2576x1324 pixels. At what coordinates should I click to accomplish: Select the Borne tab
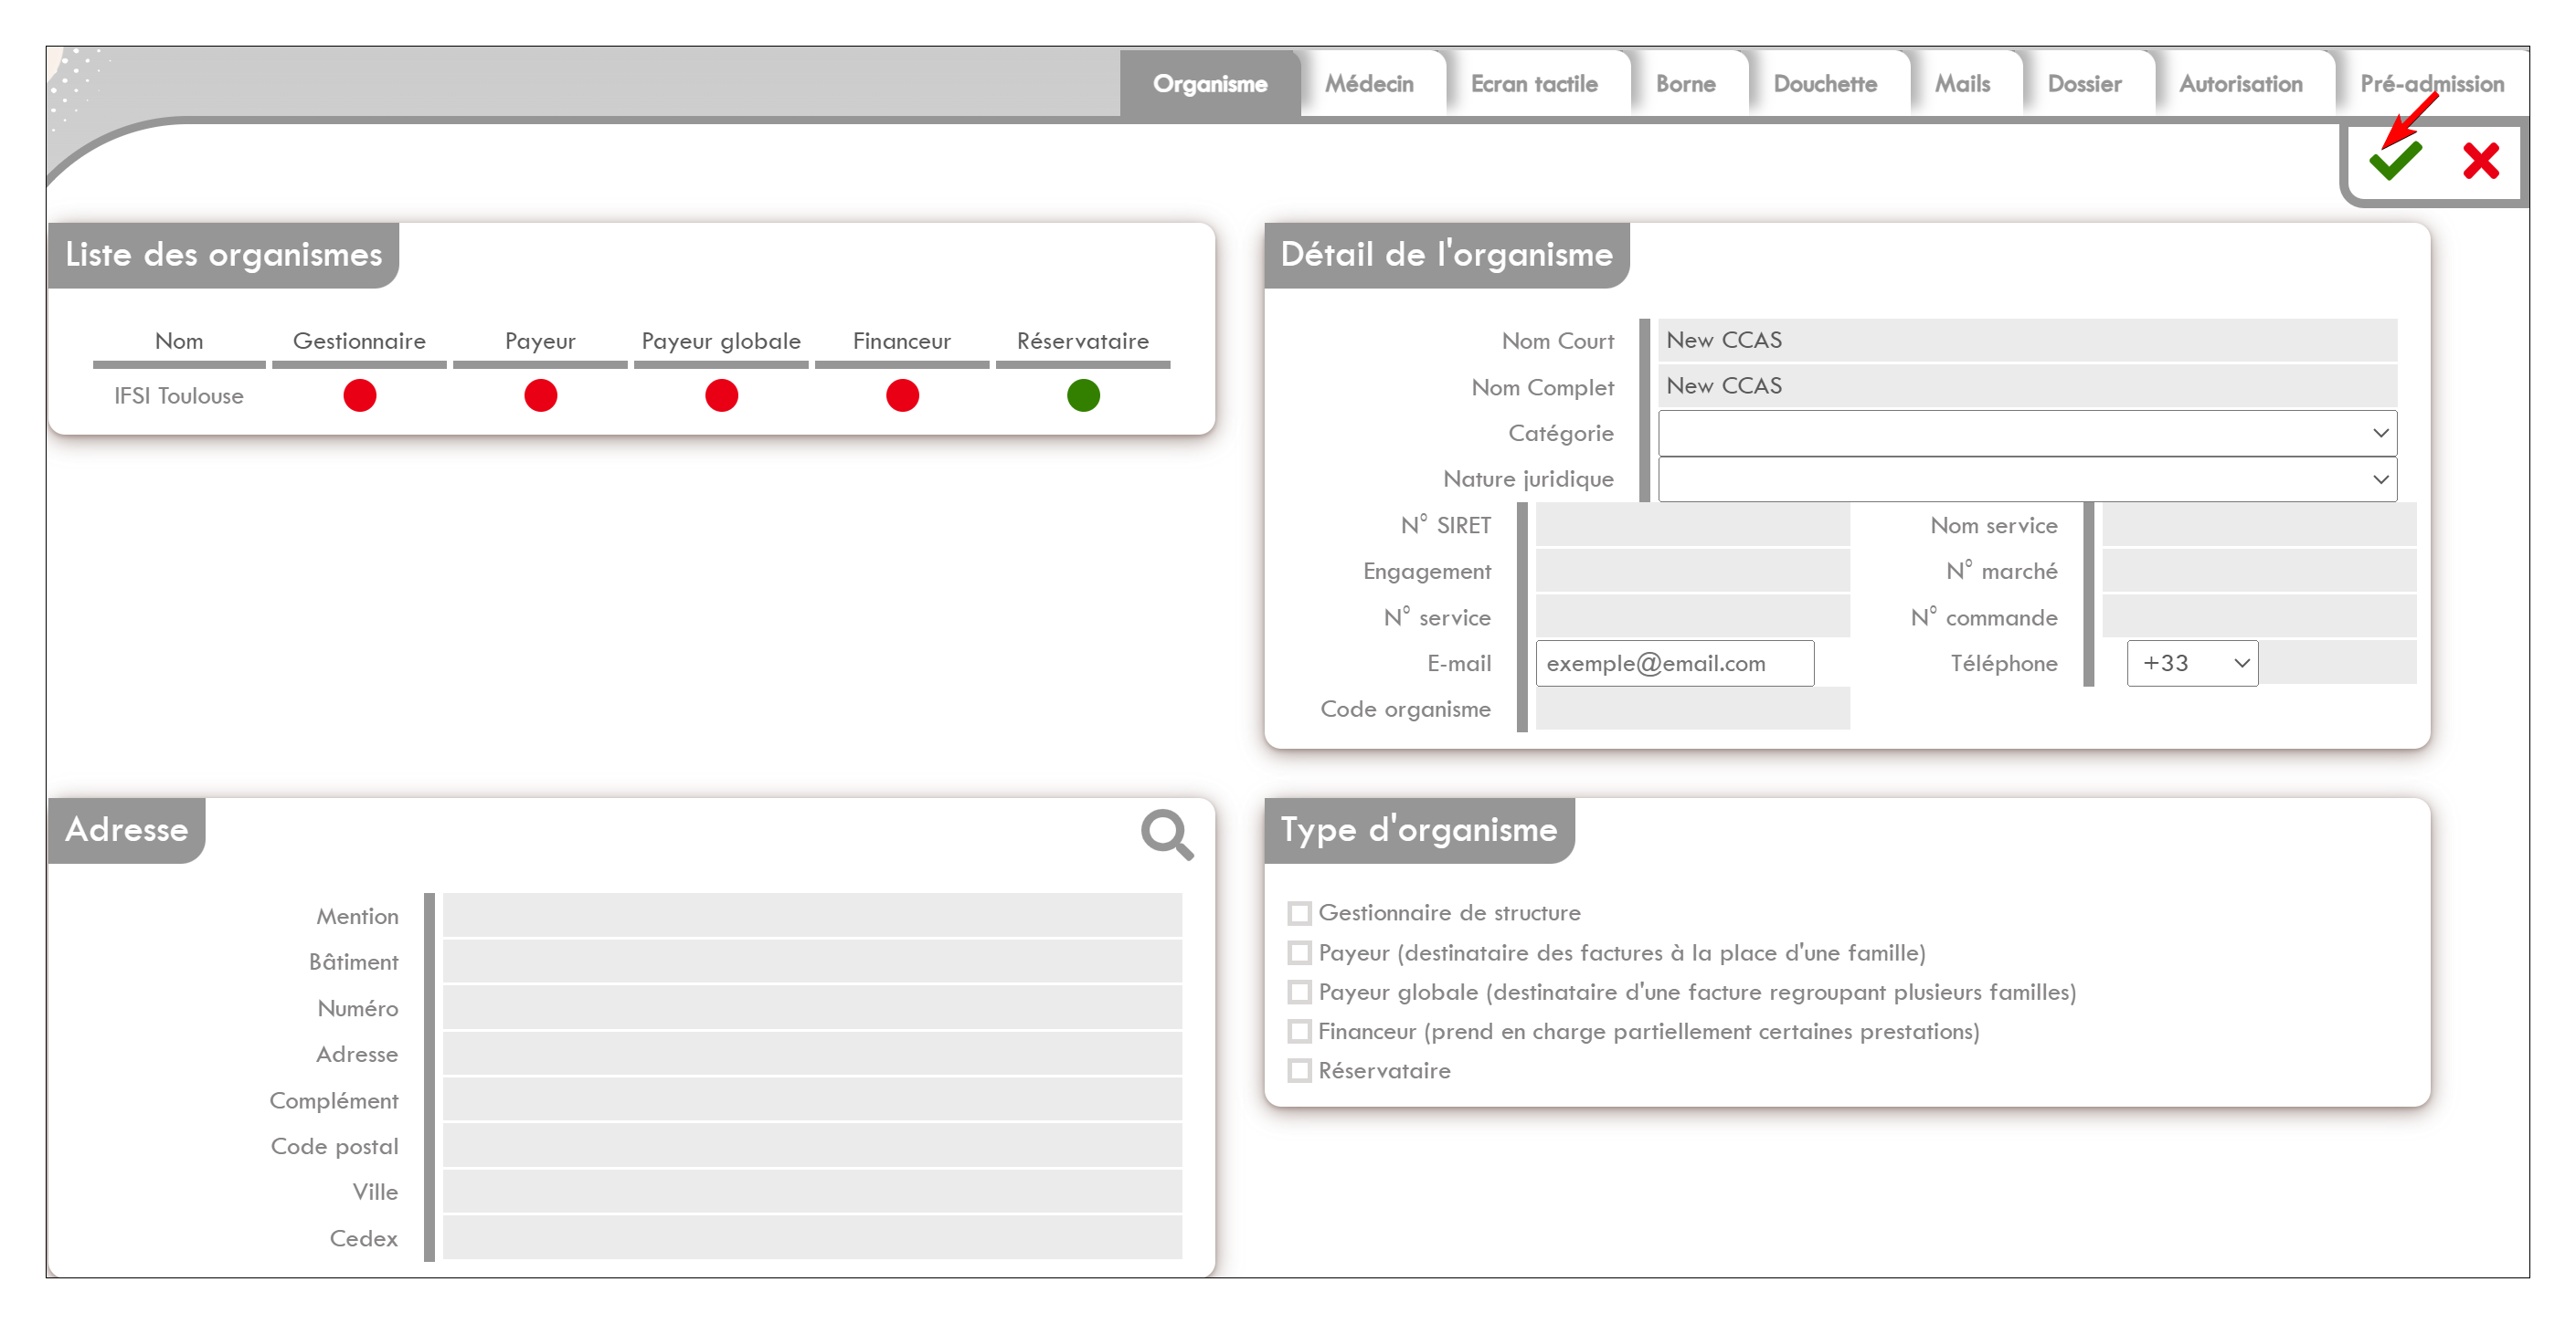1686,84
